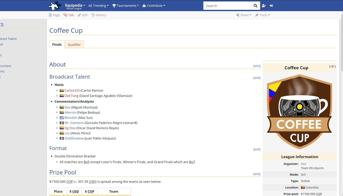Expand the Share dropdown
The width and height of the screenshot is (343, 196).
[x=244, y=15]
